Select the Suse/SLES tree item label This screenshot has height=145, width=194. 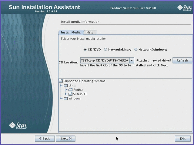pyautogui.click(x=80, y=94)
